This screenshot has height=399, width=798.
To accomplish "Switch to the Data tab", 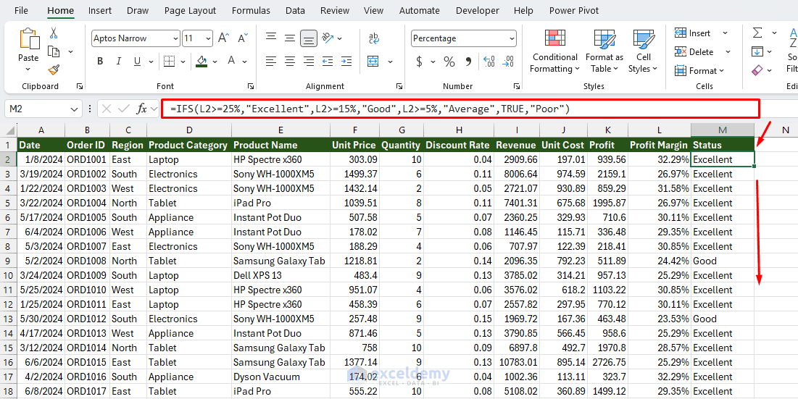I will (x=295, y=10).
